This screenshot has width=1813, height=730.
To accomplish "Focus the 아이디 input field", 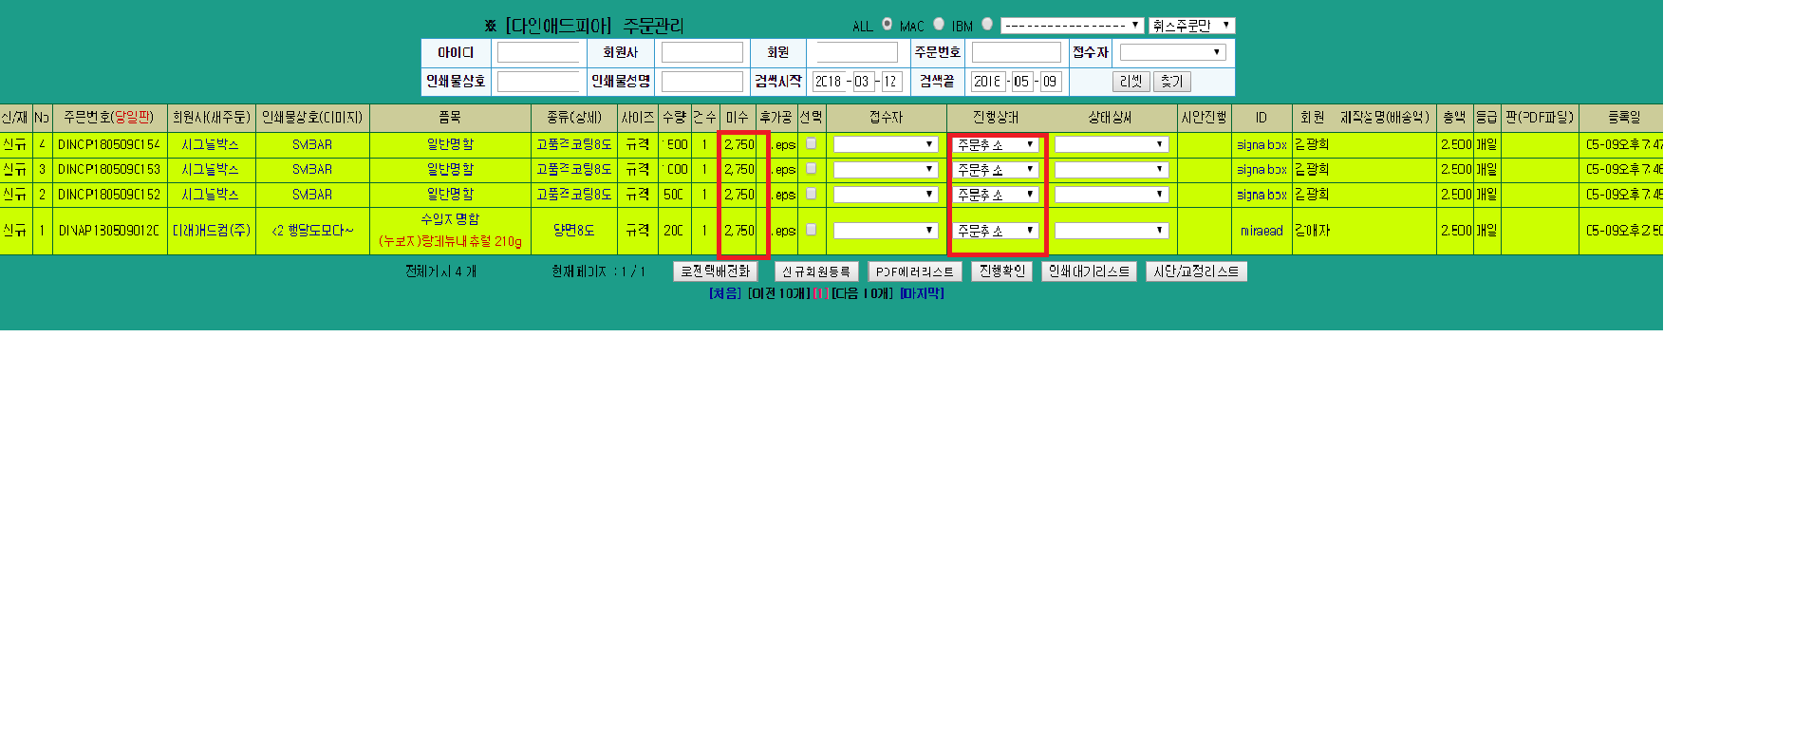I will click(x=537, y=53).
